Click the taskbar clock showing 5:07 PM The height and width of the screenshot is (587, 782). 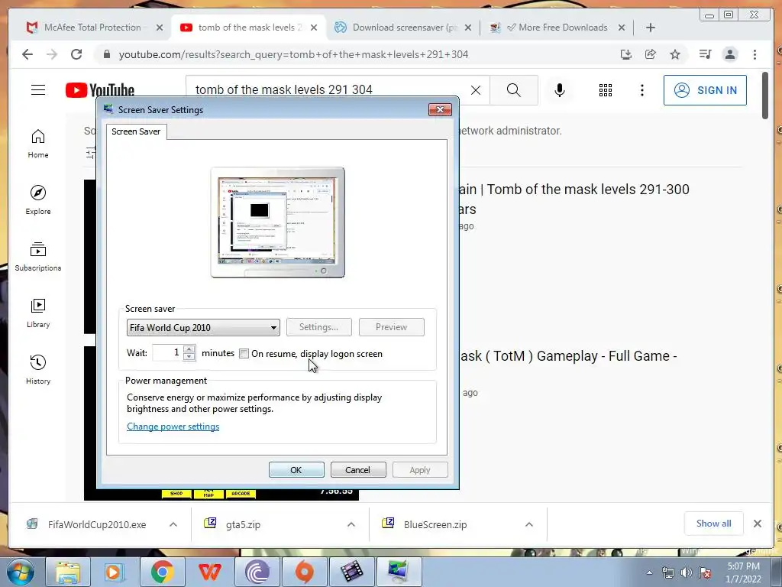tap(743, 572)
